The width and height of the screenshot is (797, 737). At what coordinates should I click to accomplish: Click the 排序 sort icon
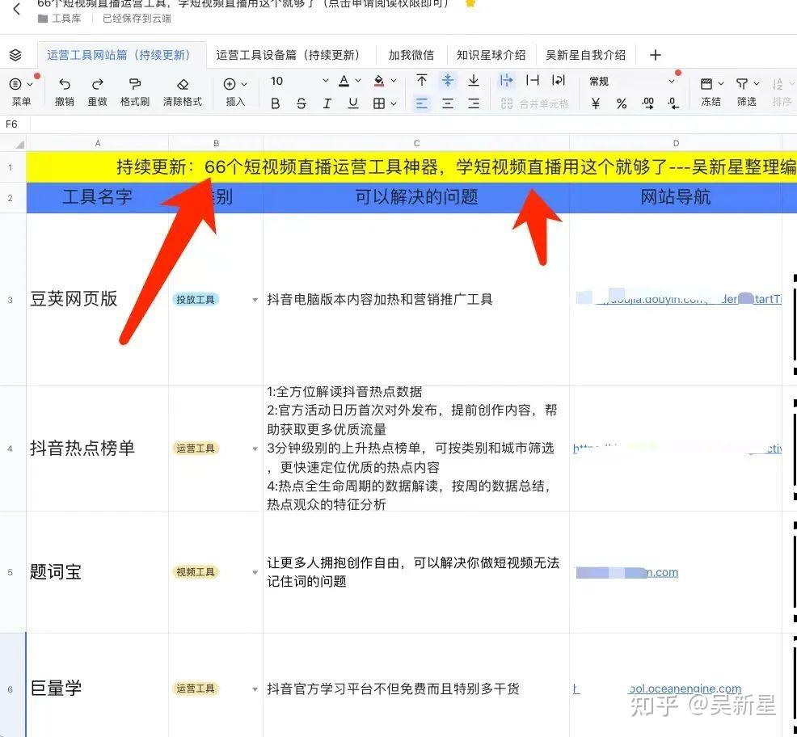click(777, 83)
